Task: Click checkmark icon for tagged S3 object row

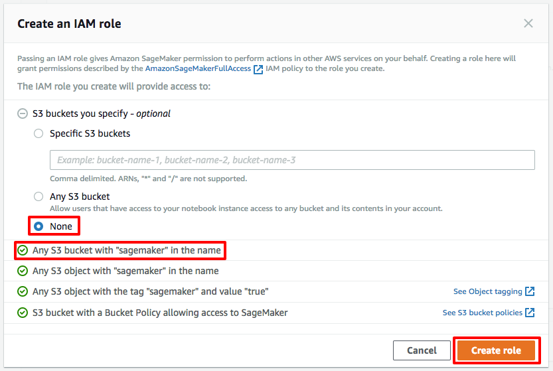Action: (23, 291)
